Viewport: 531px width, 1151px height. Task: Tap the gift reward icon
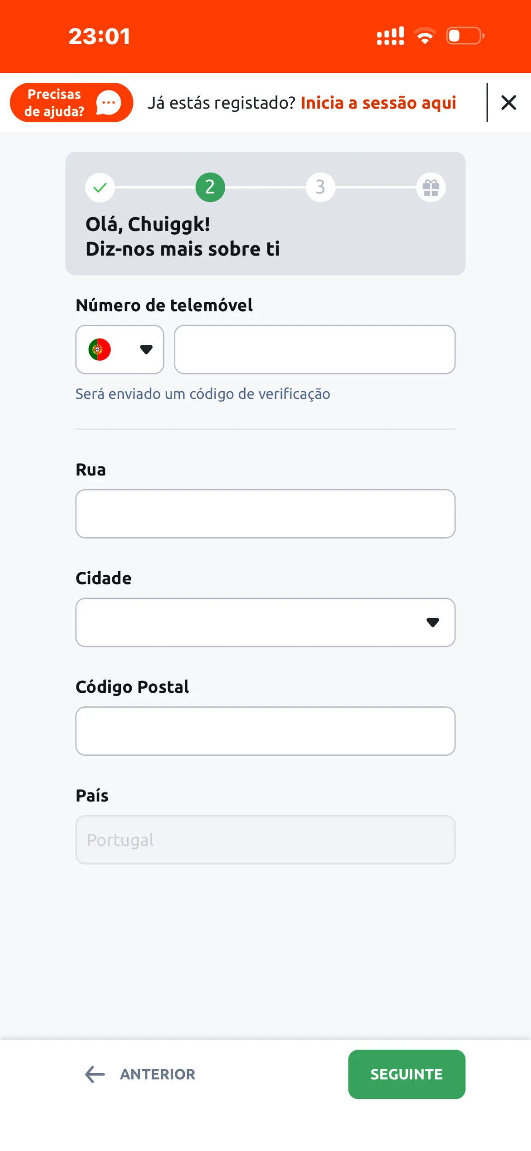[x=430, y=187]
